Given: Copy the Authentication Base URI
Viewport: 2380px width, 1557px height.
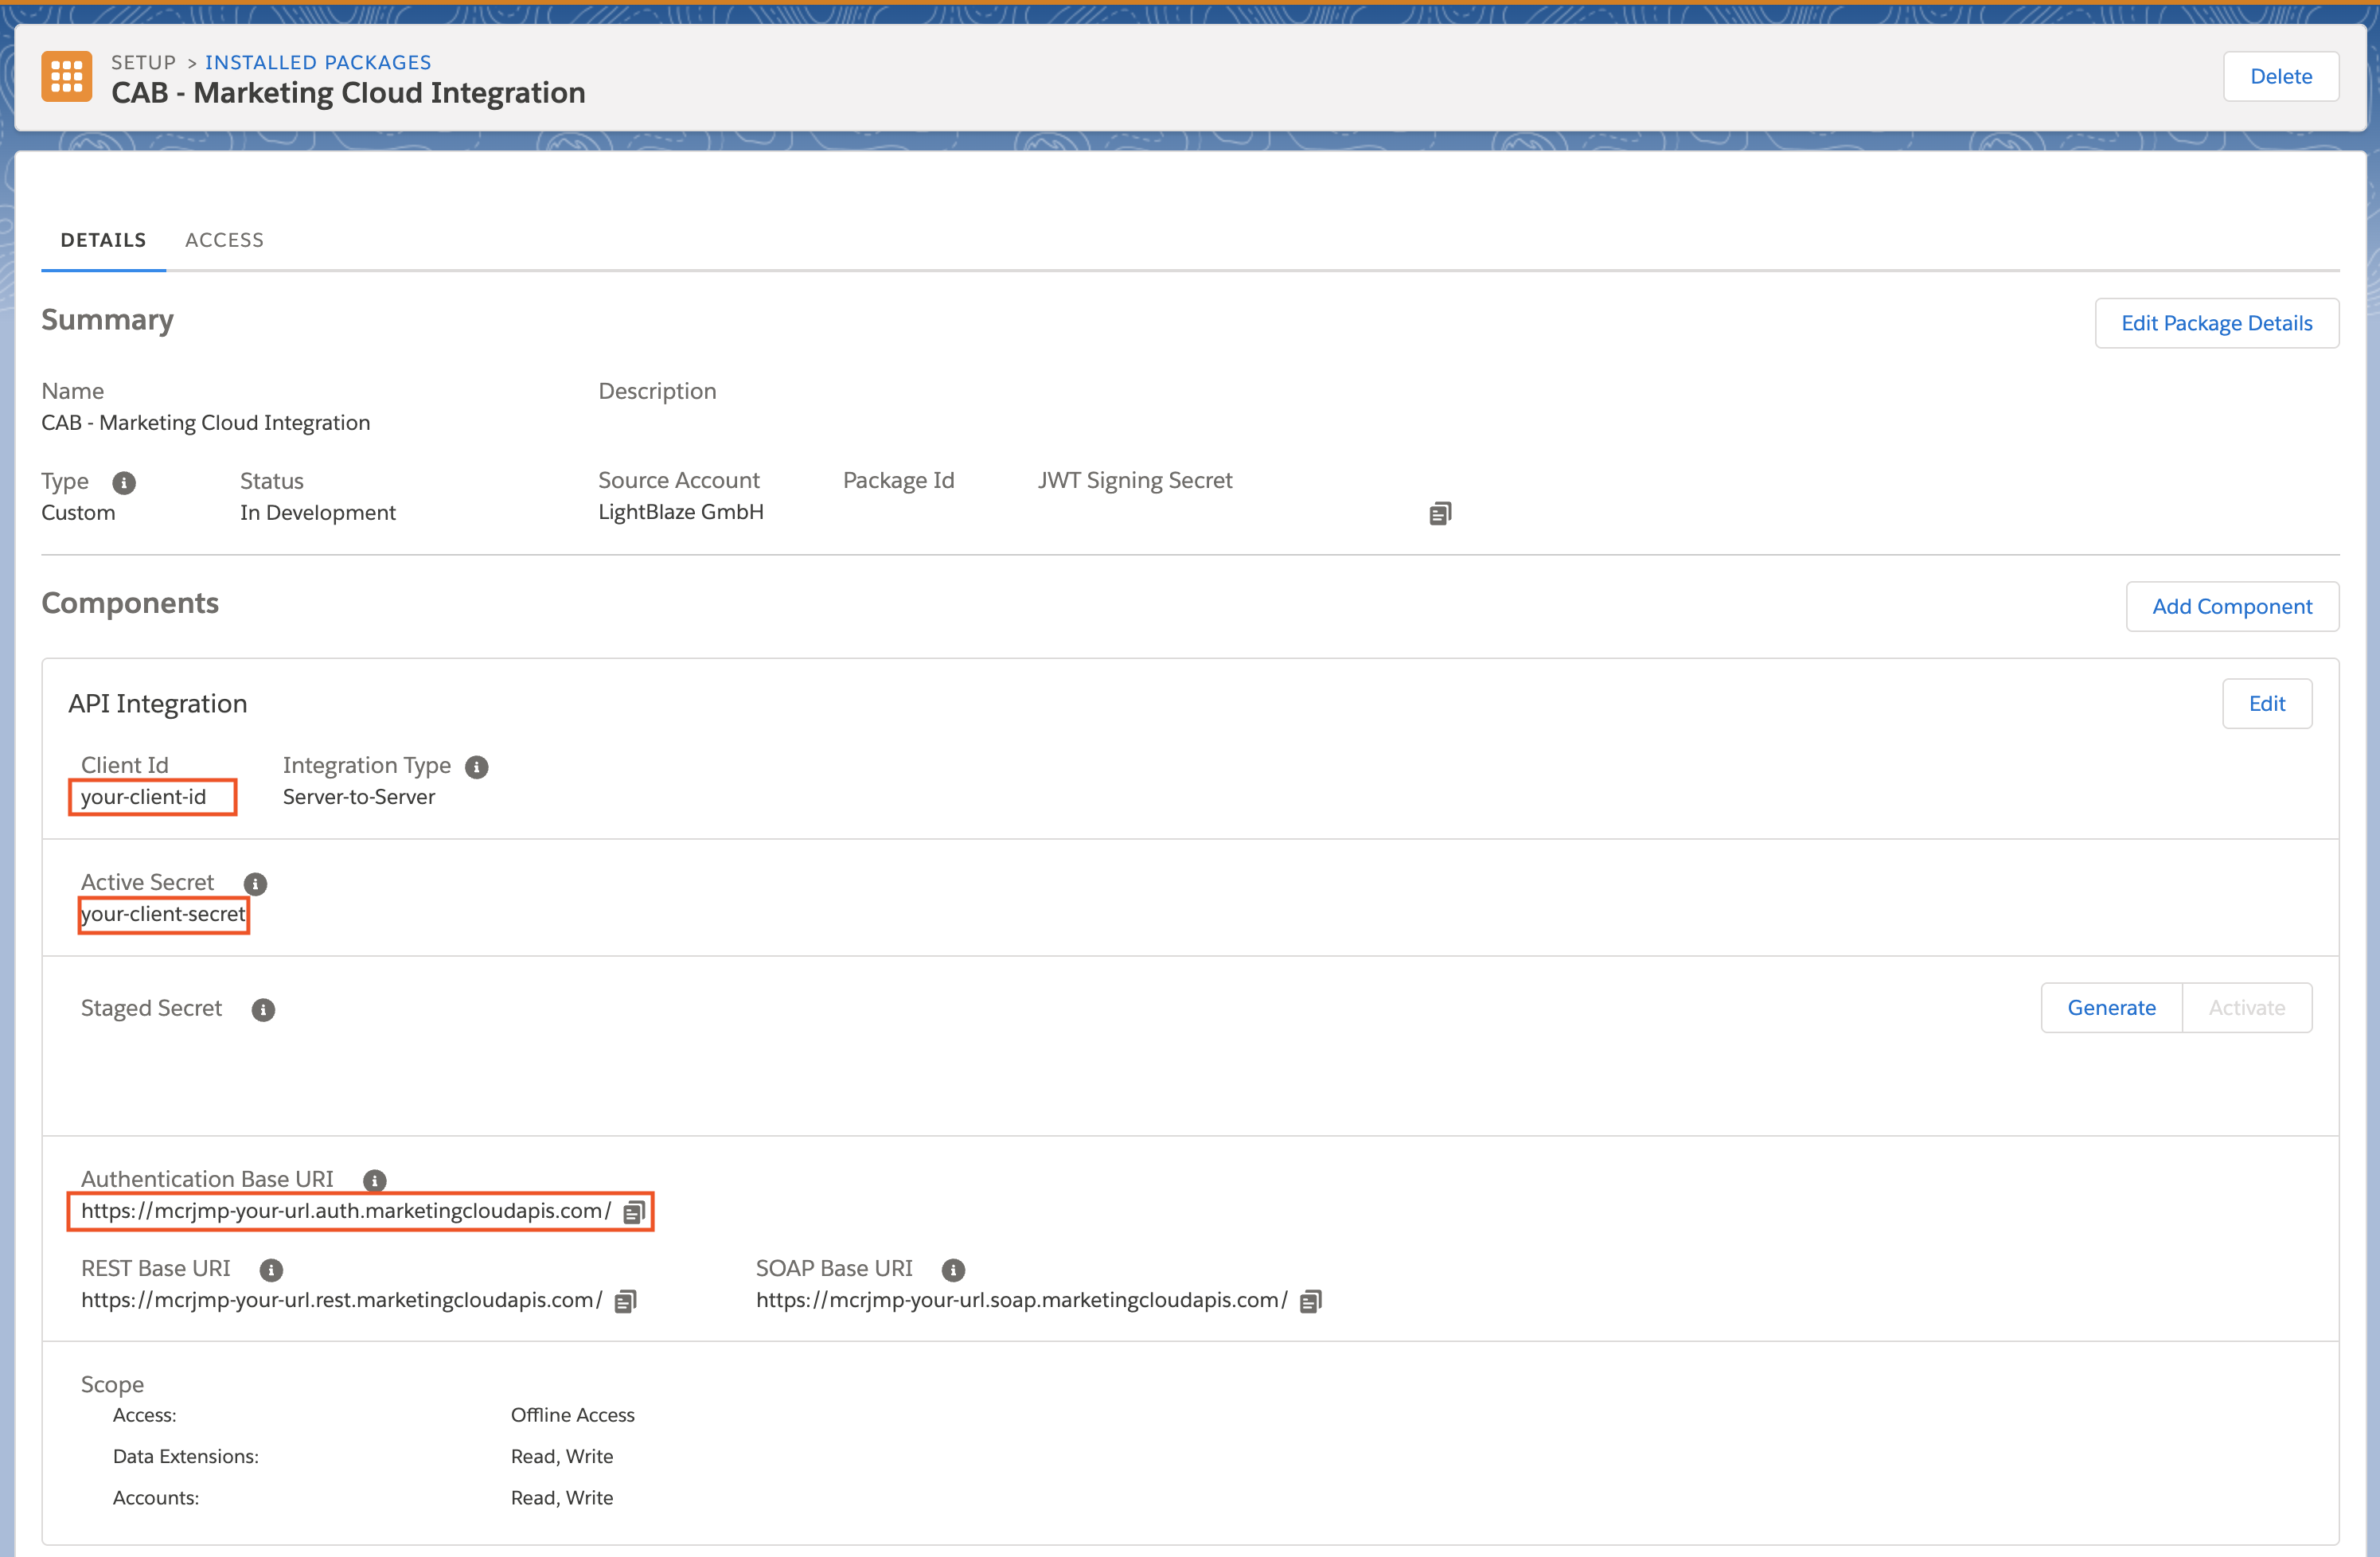Looking at the screenshot, I should 634,1212.
